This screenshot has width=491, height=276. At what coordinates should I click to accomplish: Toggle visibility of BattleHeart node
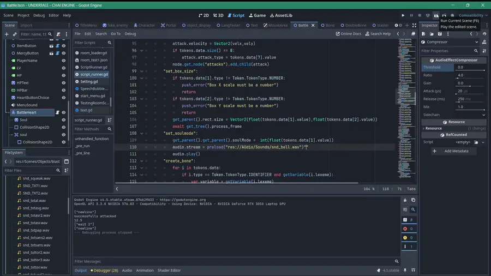pyautogui.click(x=64, y=112)
